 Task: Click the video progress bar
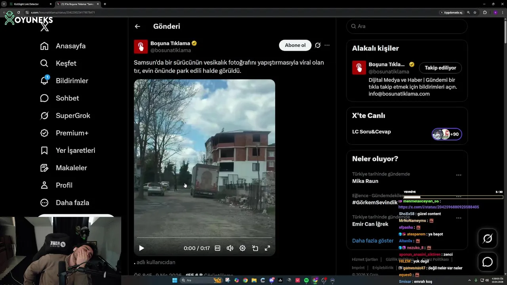(204, 237)
